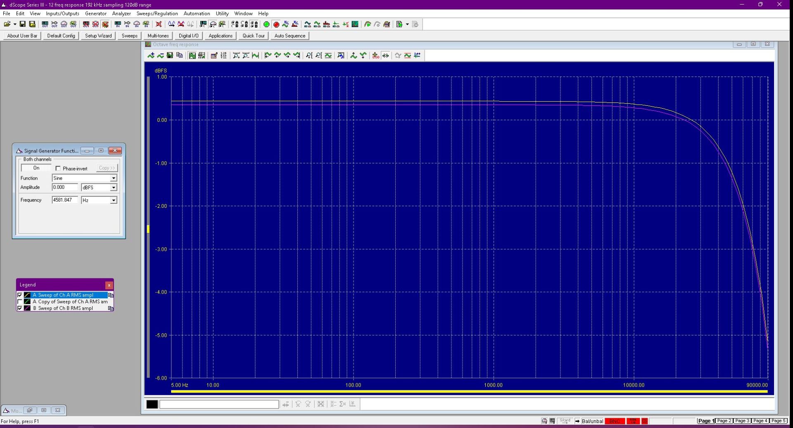
Task: Click the yellow horizontal range bar below graph
Action: pyautogui.click(x=469, y=391)
